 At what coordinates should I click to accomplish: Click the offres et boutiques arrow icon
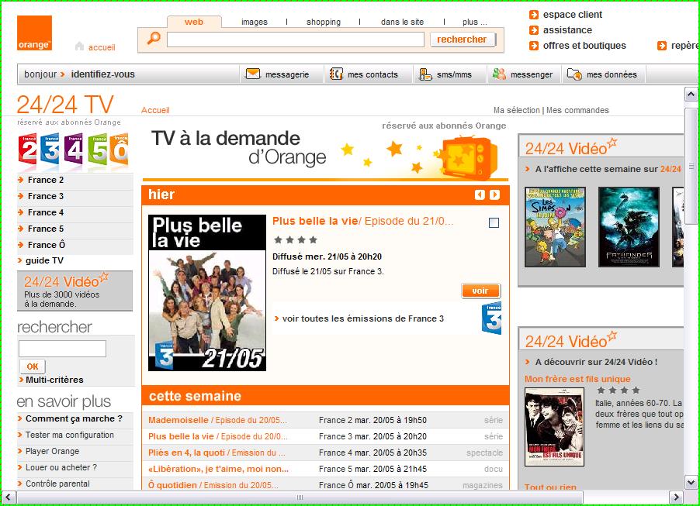pyautogui.click(x=533, y=46)
